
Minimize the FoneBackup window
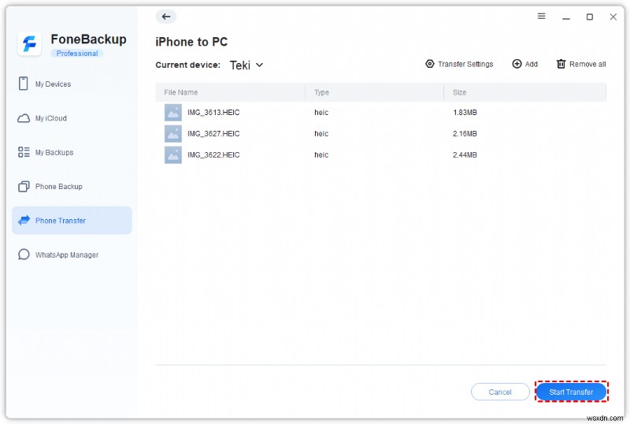pos(565,17)
